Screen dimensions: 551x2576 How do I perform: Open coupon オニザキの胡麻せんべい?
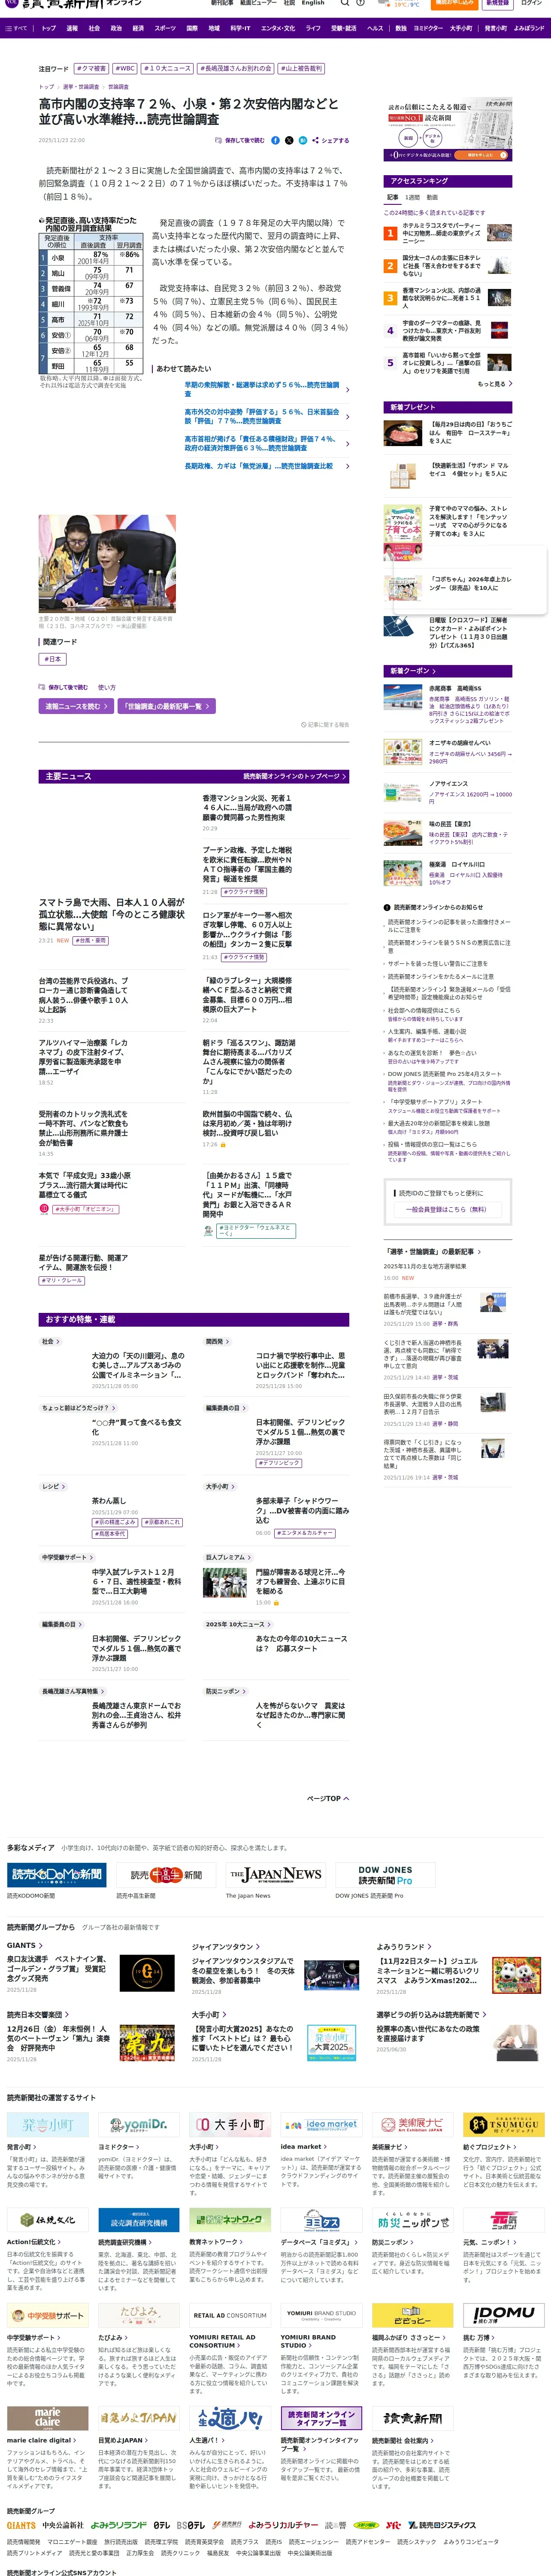(x=459, y=743)
